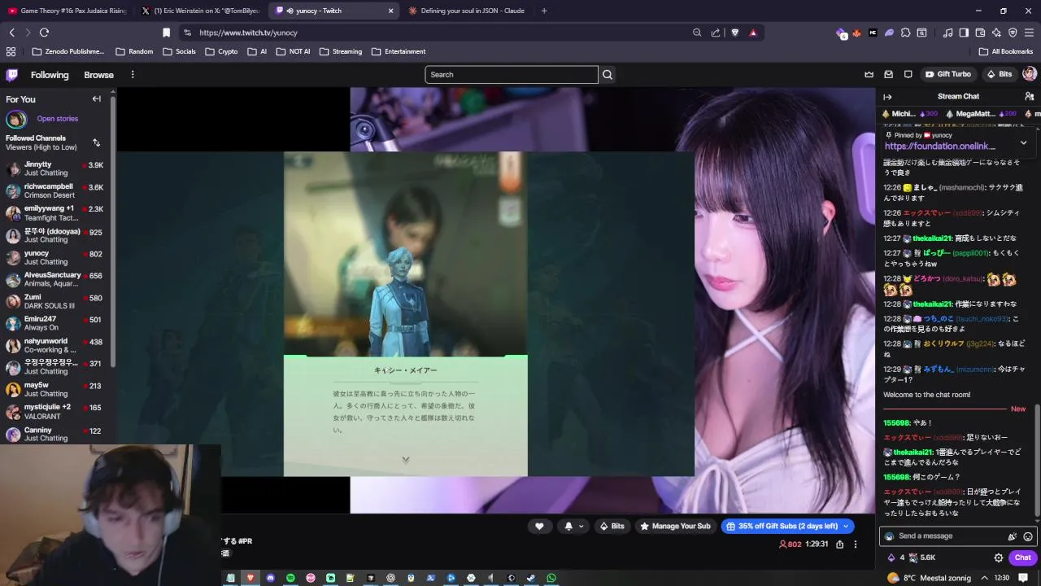This screenshot has width=1041, height=586.
Task: Click the browser address bar URL
Action: [x=248, y=33]
